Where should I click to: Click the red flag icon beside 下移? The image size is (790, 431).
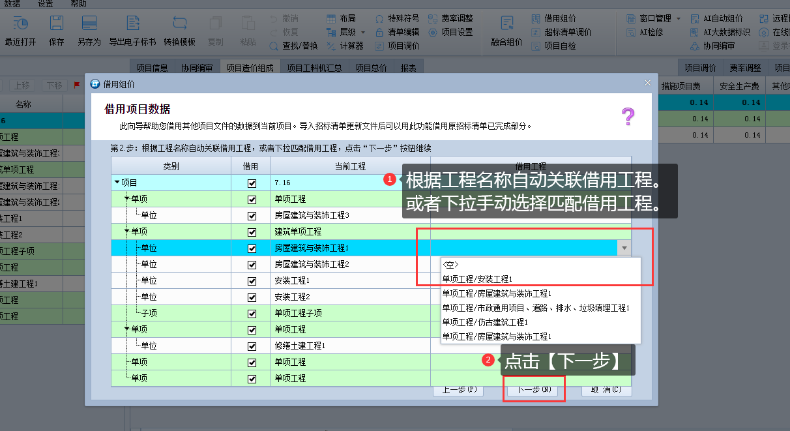[78, 85]
